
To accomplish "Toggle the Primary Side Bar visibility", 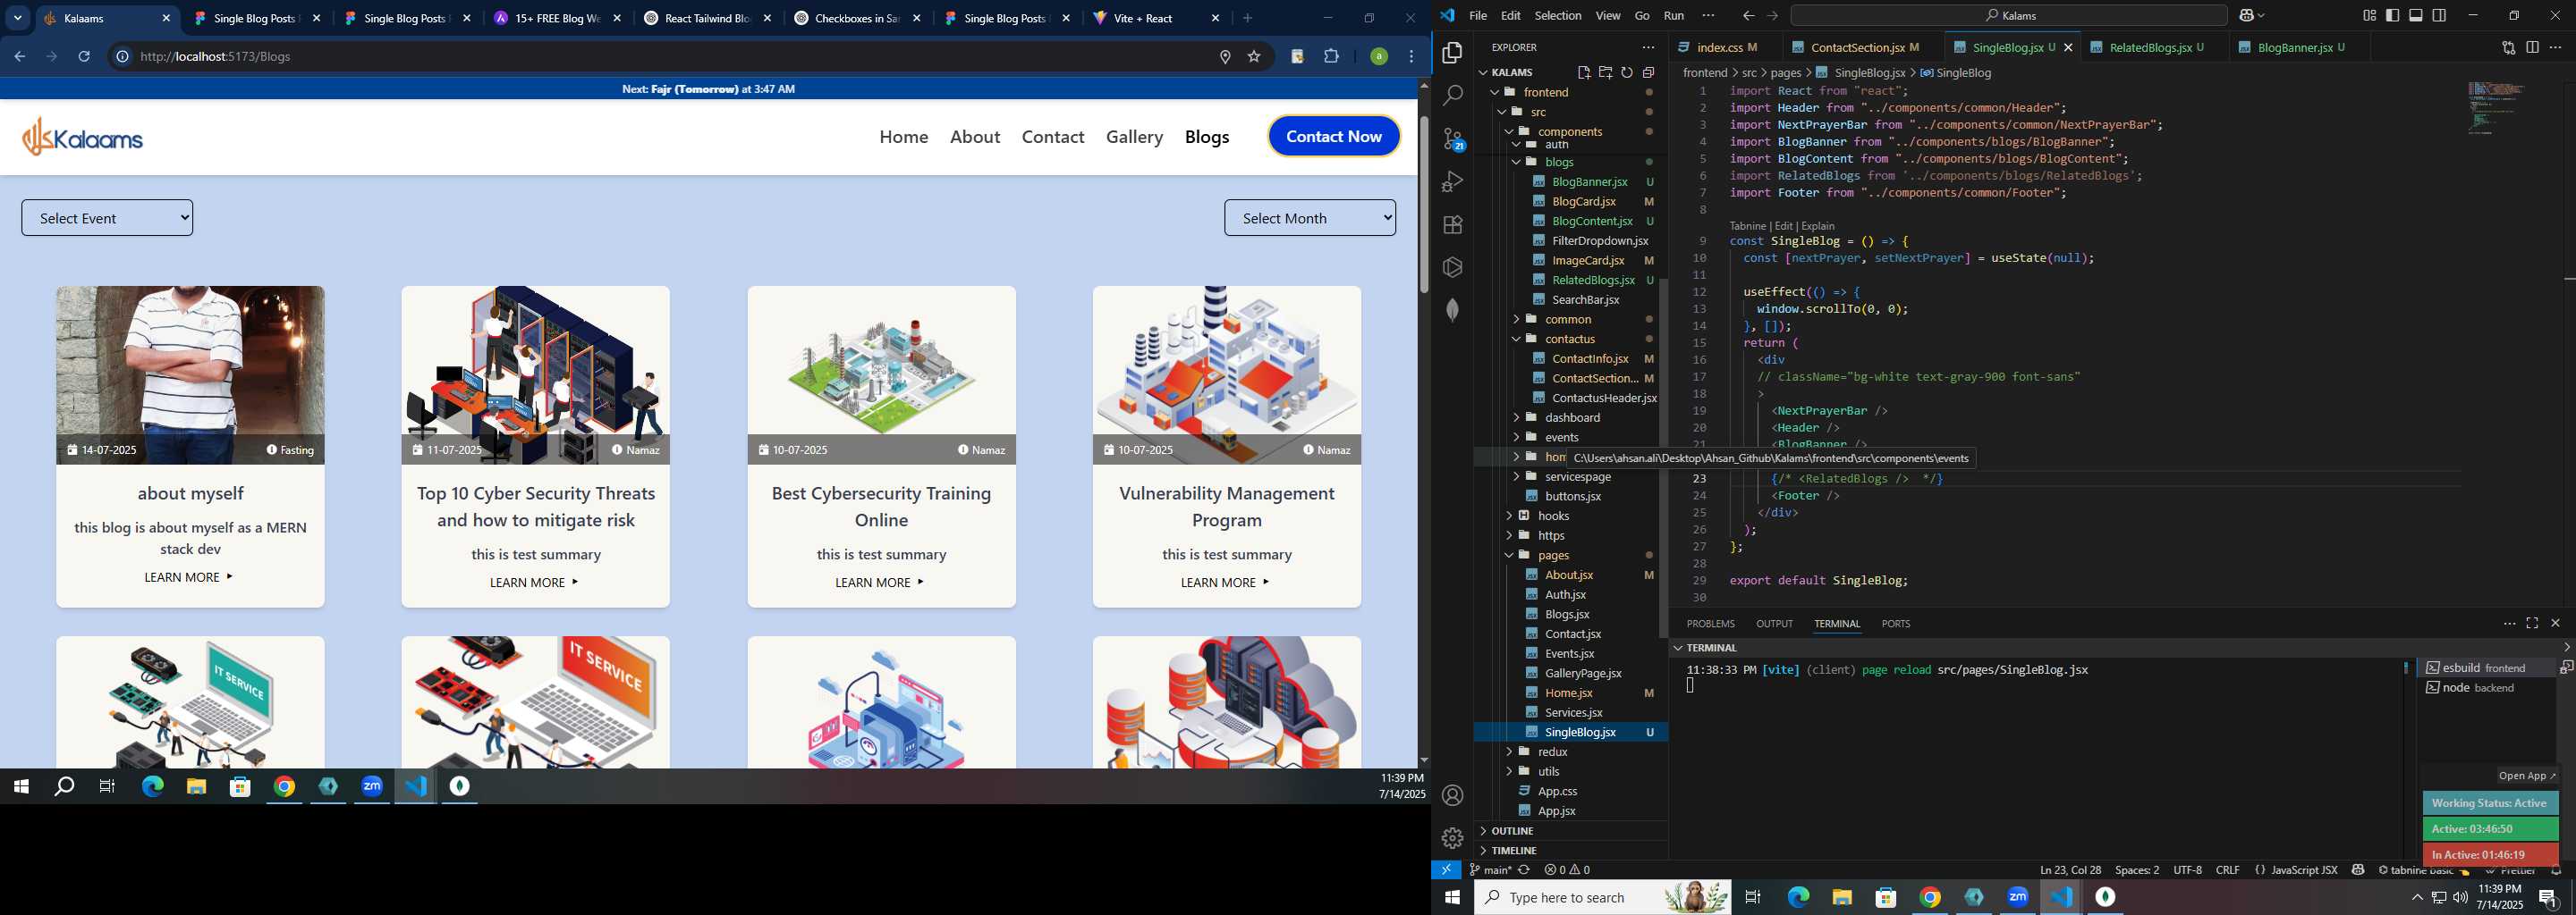I will pyautogui.click(x=2392, y=15).
